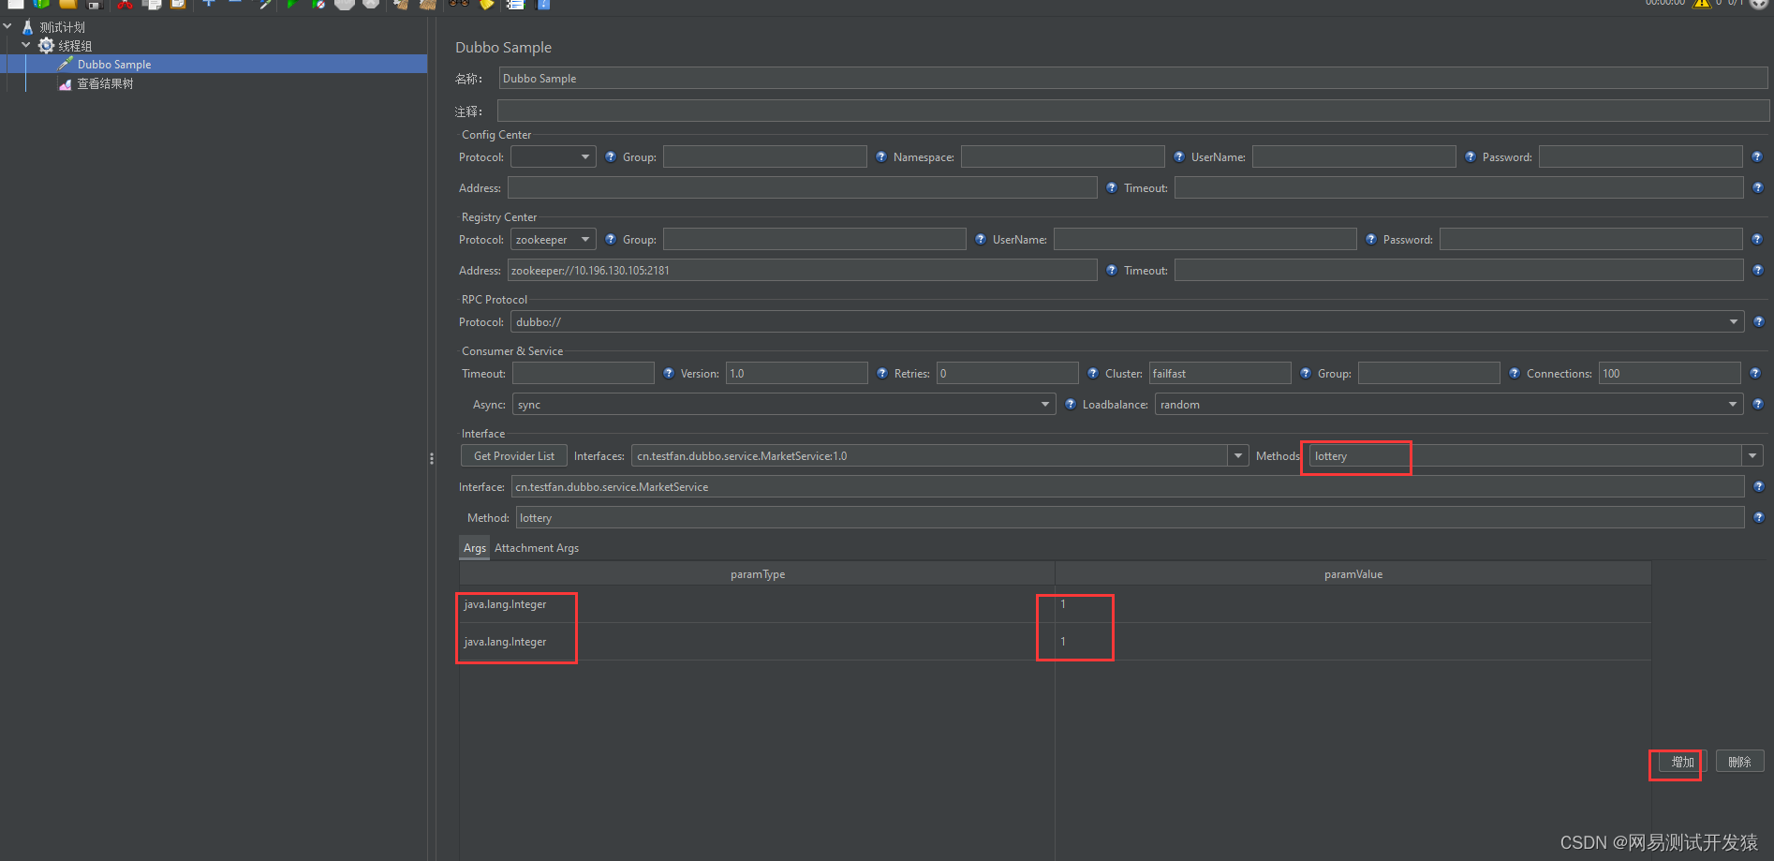Click the scissors Cut icon in toolbar
The width and height of the screenshot is (1774, 861).
[125, 4]
